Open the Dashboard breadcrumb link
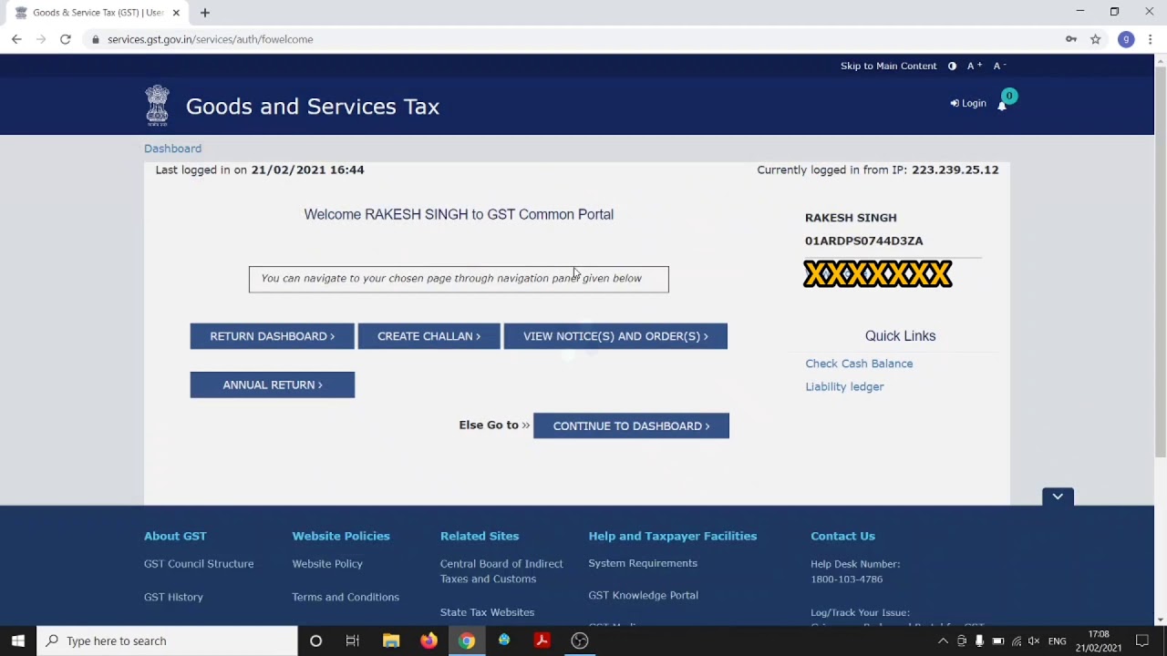 pos(172,149)
